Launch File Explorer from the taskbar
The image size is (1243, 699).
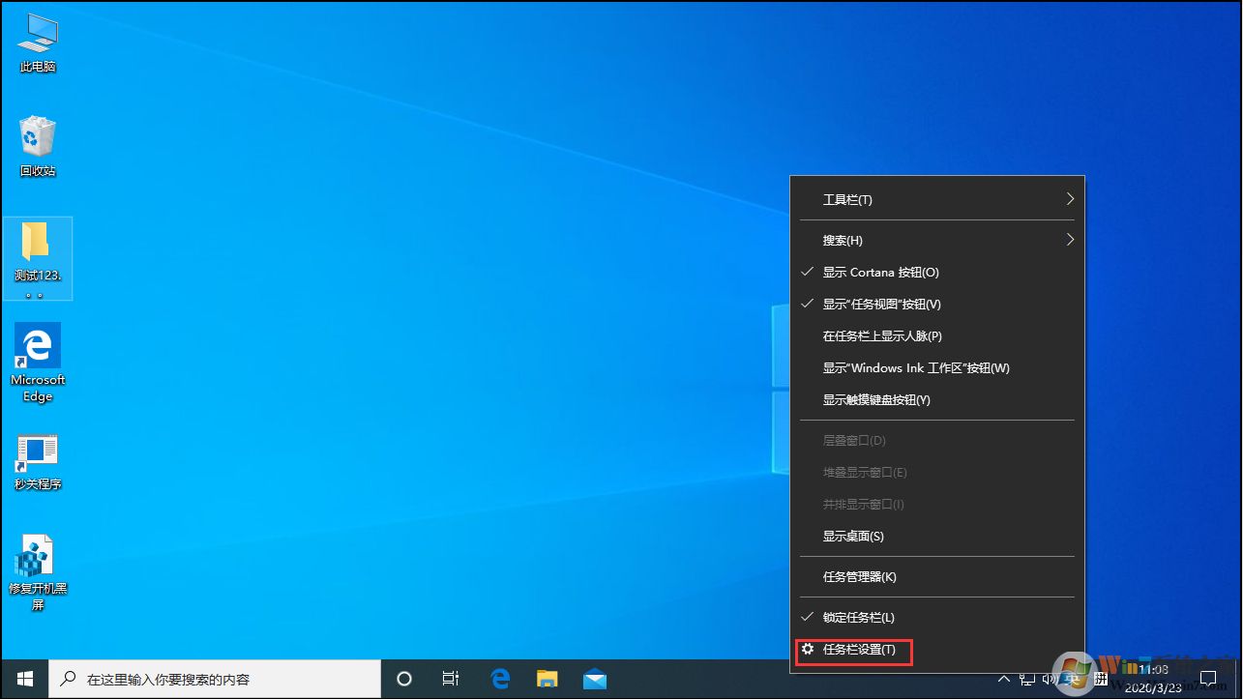(x=547, y=679)
